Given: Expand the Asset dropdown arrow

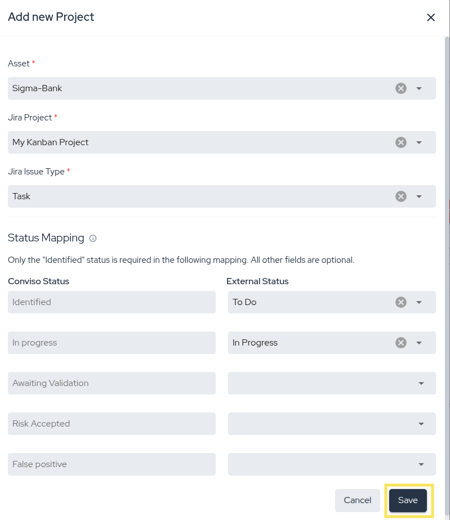Looking at the screenshot, I should [x=419, y=88].
